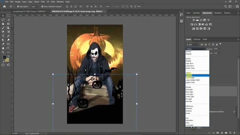Toggle smart object filter in Layers panel
The height and width of the screenshot is (135, 240).
point(217,45)
